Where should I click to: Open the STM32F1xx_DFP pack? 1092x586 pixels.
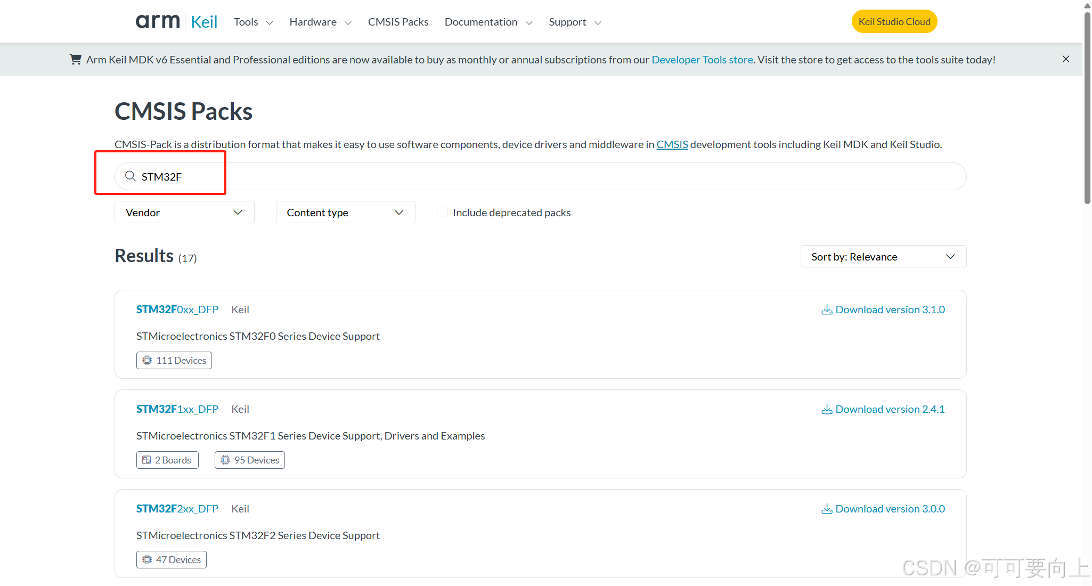click(x=177, y=409)
